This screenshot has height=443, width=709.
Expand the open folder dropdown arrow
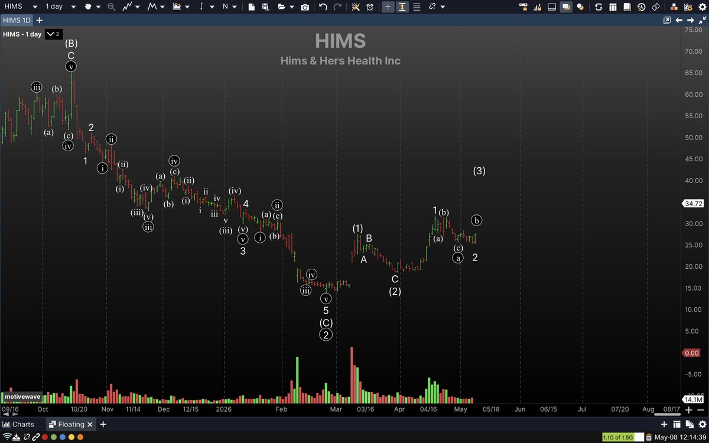292,6
